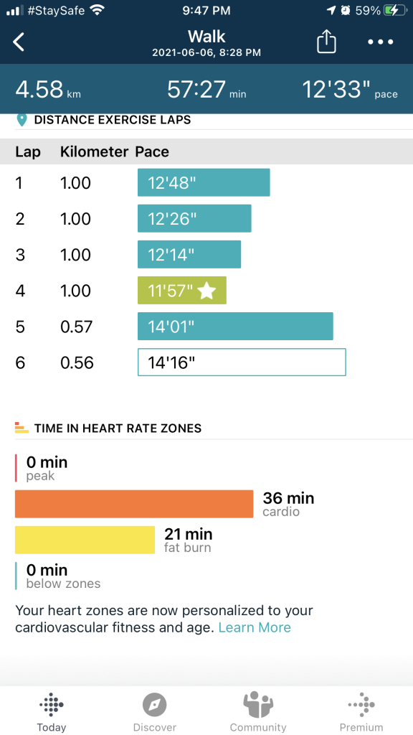The width and height of the screenshot is (413, 735).
Task: Tap the star on lap 4 pace
Action: click(x=206, y=291)
